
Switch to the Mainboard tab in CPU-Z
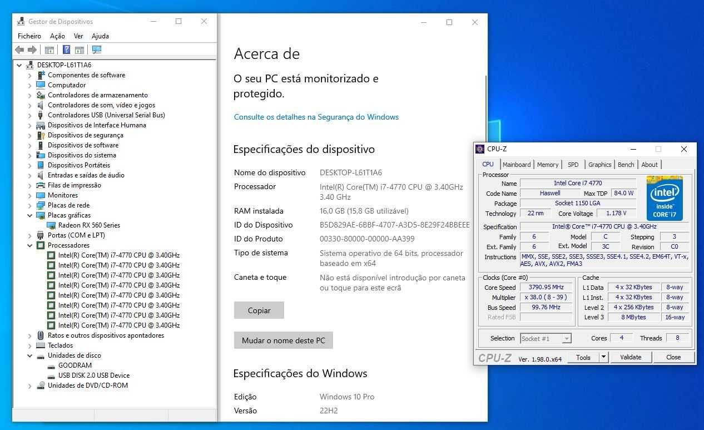517,165
